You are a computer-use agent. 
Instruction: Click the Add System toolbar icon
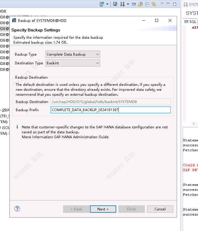102,4
